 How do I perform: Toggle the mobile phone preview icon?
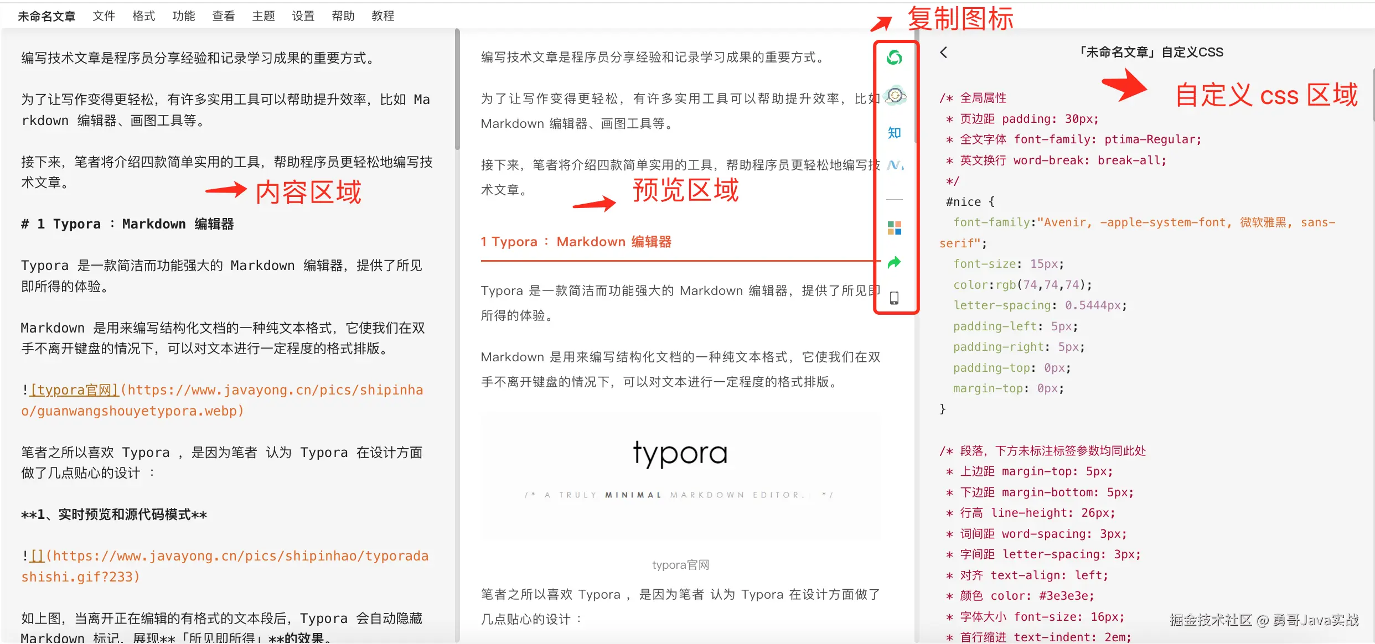(x=894, y=298)
